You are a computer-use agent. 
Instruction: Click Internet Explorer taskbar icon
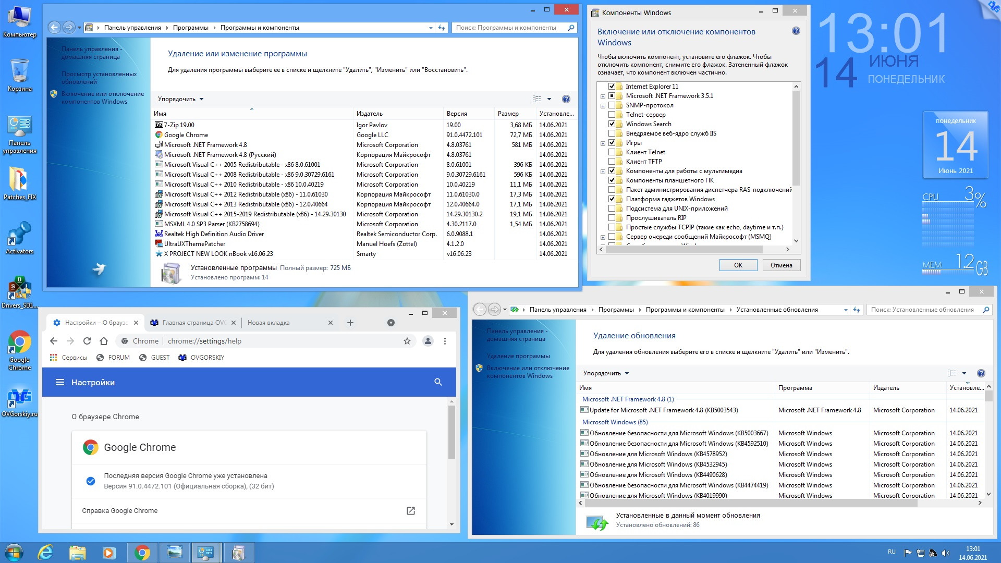(46, 552)
